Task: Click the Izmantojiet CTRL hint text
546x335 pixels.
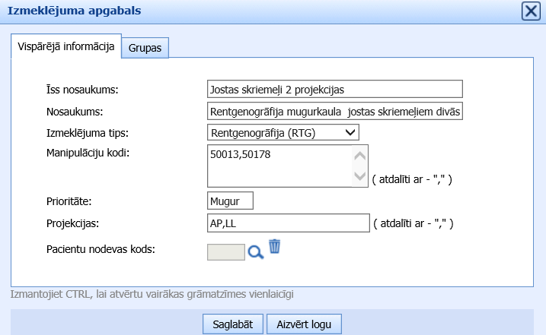Action: pyautogui.click(x=152, y=293)
